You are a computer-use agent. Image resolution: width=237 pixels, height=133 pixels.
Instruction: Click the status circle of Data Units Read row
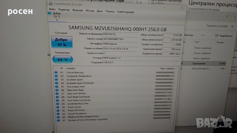coord(57,90)
